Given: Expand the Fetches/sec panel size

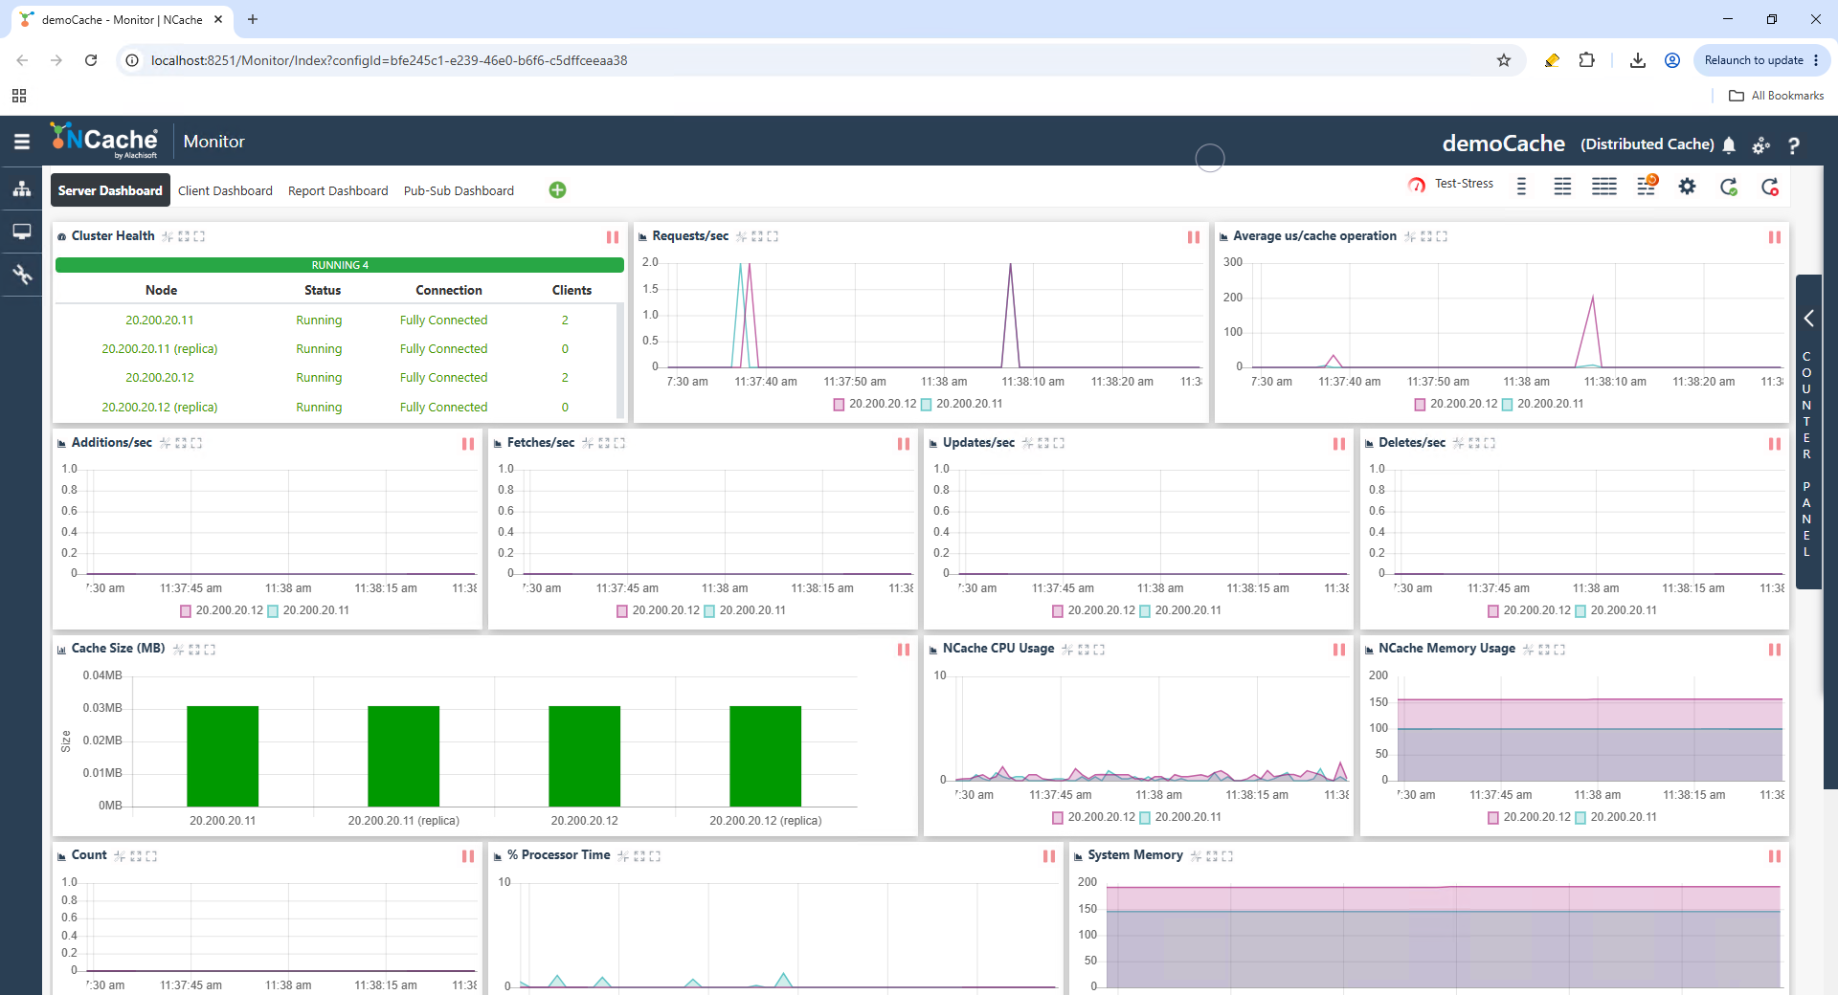Looking at the screenshot, I should (x=604, y=443).
